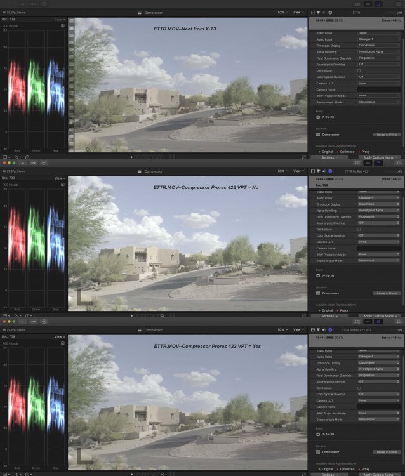Open Keyword Editor key icon in bottom window toolbar

(32, 322)
